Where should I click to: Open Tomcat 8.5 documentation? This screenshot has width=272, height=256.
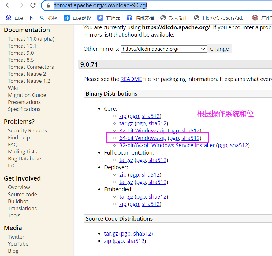[21, 60]
